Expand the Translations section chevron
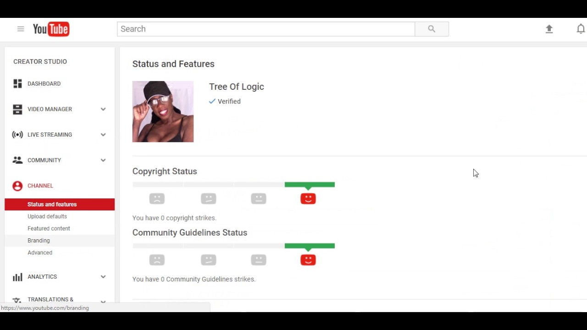 (103, 301)
